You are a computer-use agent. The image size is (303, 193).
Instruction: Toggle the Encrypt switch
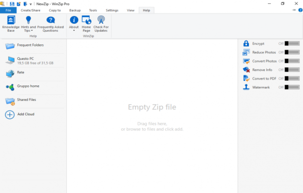click(292, 43)
